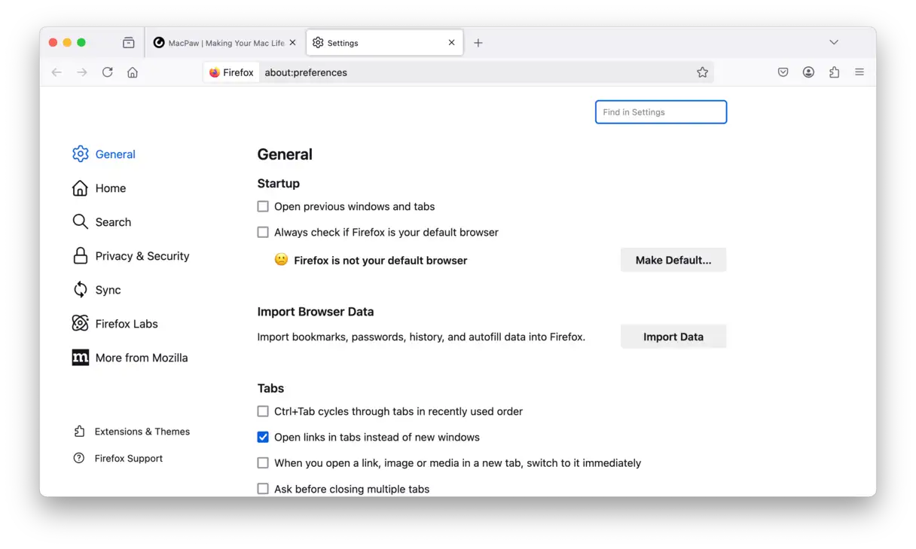Image resolution: width=916 pixels, height=549 pixels.
Task: Open the Extensions puzzle icon in toolbar
Action: [x=834, y=72]
